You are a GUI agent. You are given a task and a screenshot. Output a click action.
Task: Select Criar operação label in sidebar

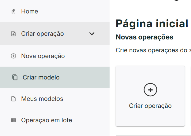click(x=43, y=34)
